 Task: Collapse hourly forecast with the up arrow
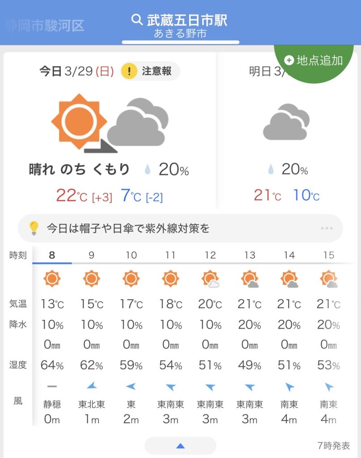click(x=180, y=445)
